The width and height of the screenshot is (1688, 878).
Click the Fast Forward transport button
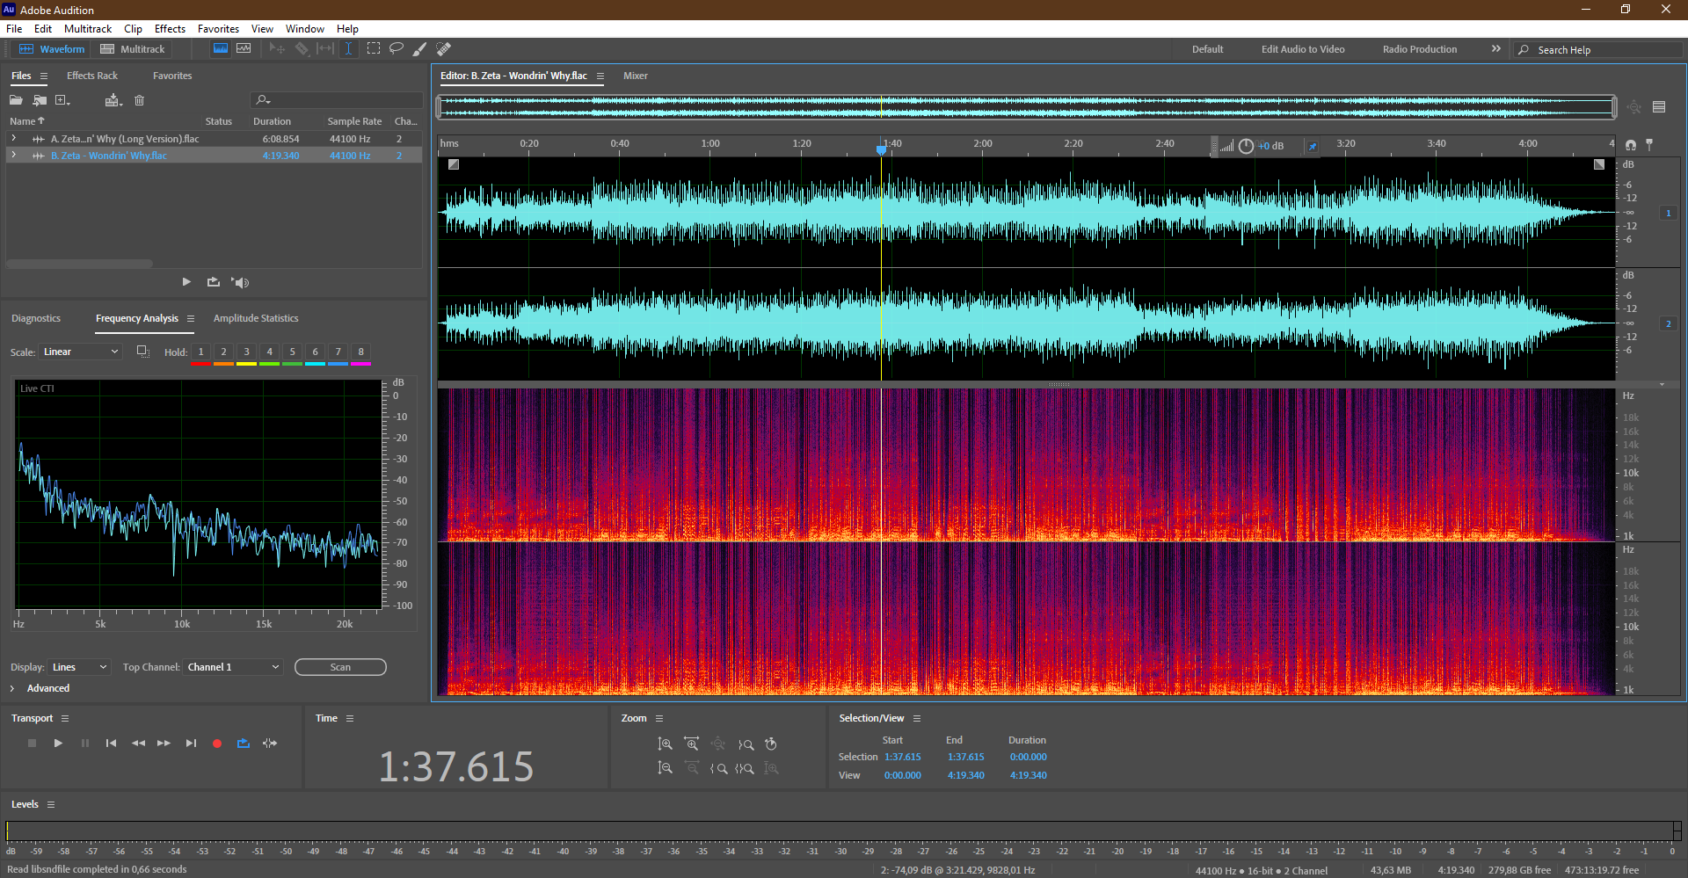(164, 744)
